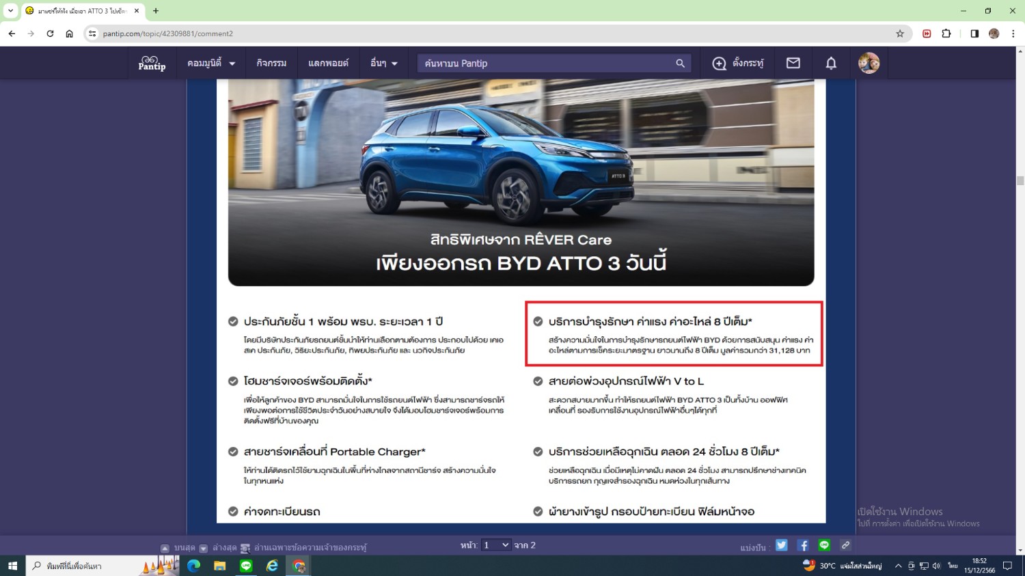Jump to bottom with ล่างสุด

pyautogui.click(x=217, y=547)
